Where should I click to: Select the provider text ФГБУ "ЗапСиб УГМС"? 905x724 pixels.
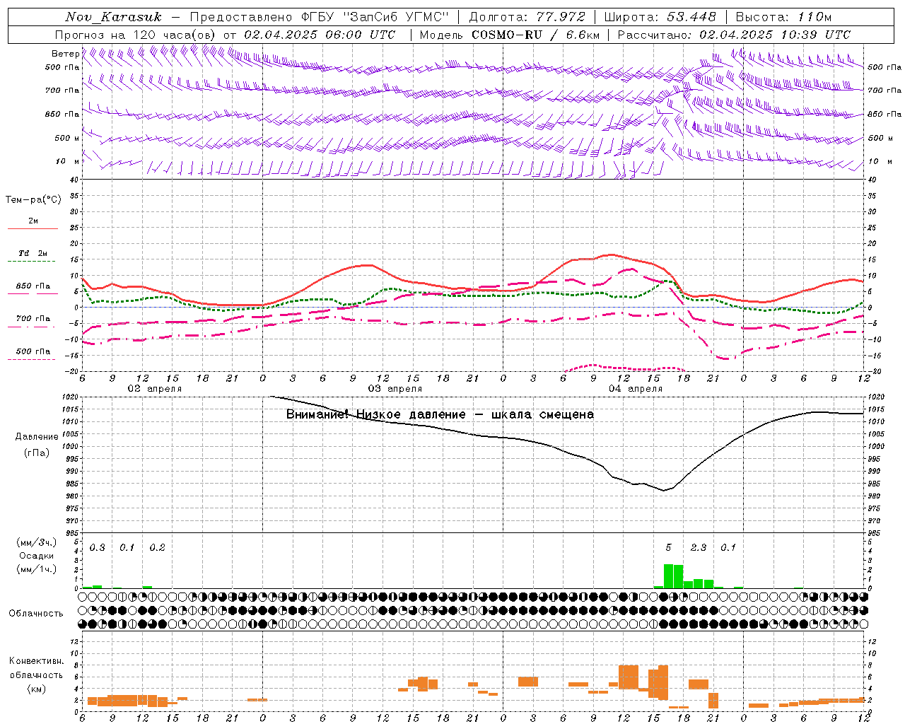(374, 17)
